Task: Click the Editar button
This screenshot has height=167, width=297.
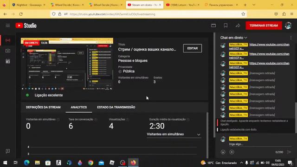Action: click(193, 48)
